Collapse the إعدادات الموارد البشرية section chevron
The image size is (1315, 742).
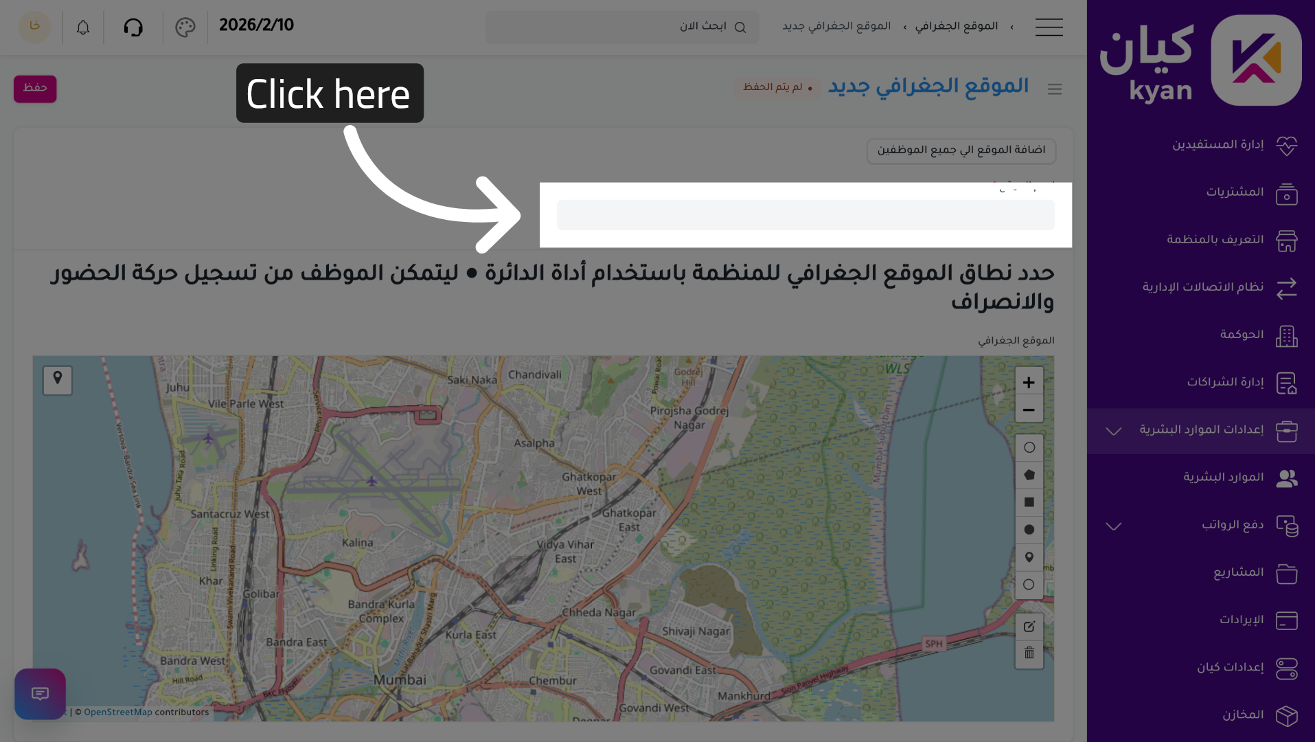[1112, 431]
